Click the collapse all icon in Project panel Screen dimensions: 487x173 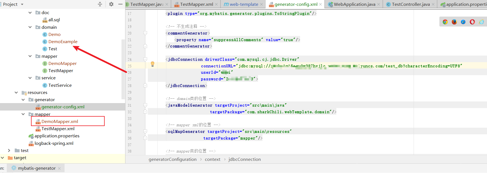point(100,4)
